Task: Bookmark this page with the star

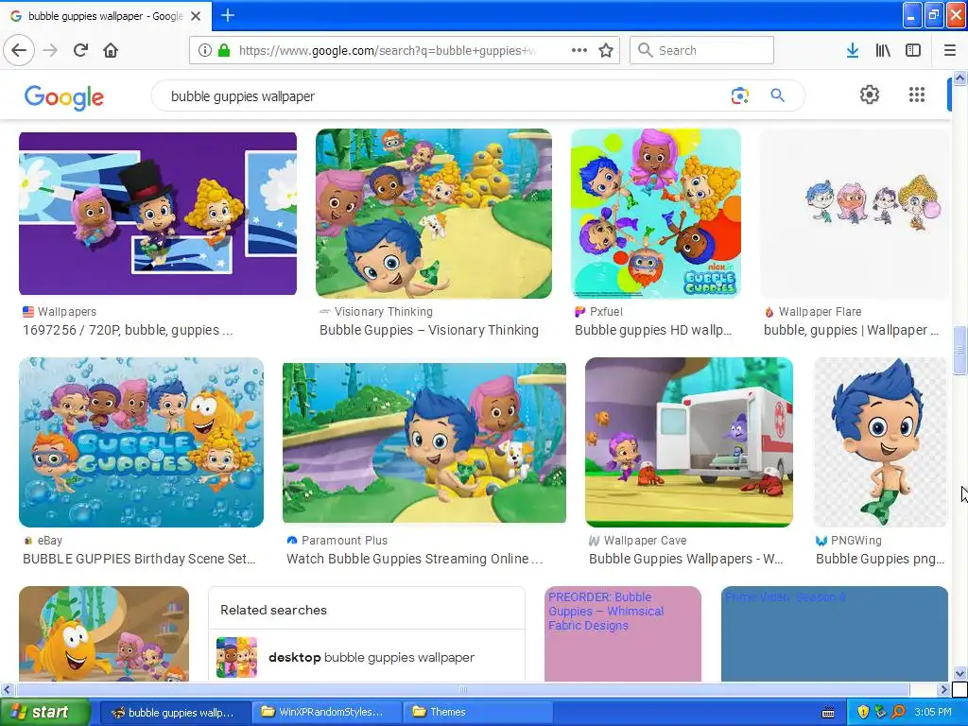Action: point(606,51)
